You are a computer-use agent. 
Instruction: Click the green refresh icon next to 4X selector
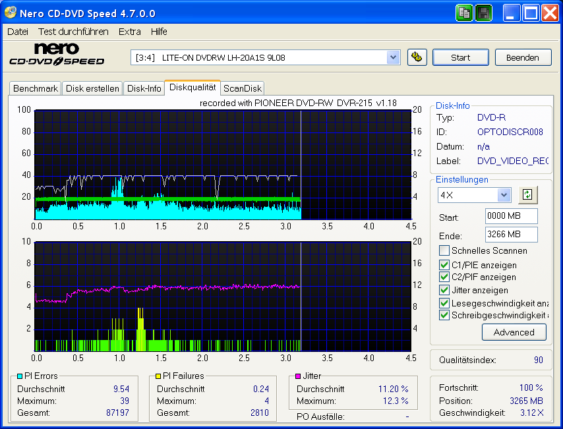coord(527,194)
